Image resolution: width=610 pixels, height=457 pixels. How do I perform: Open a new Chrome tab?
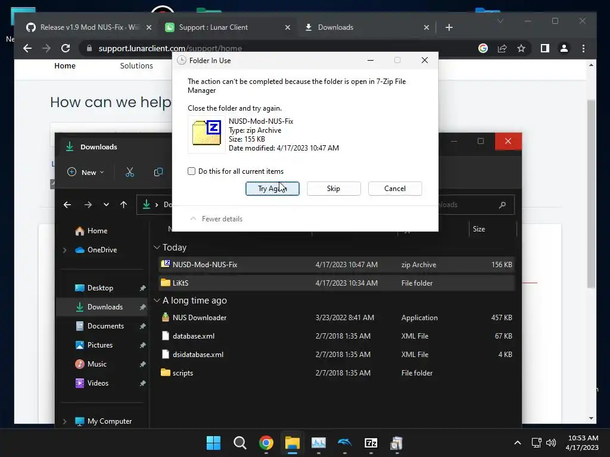tap(449, 27)
